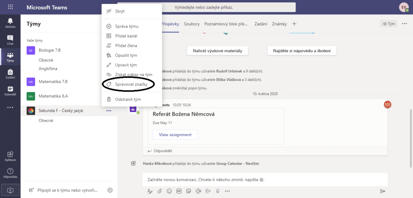
Task: Toggle the Tým visibility eye button
Action: [388, 24]
